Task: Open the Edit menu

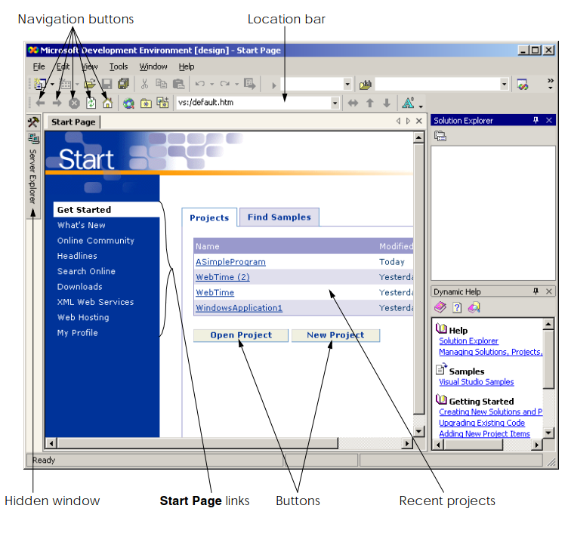Action: point(63,66)
